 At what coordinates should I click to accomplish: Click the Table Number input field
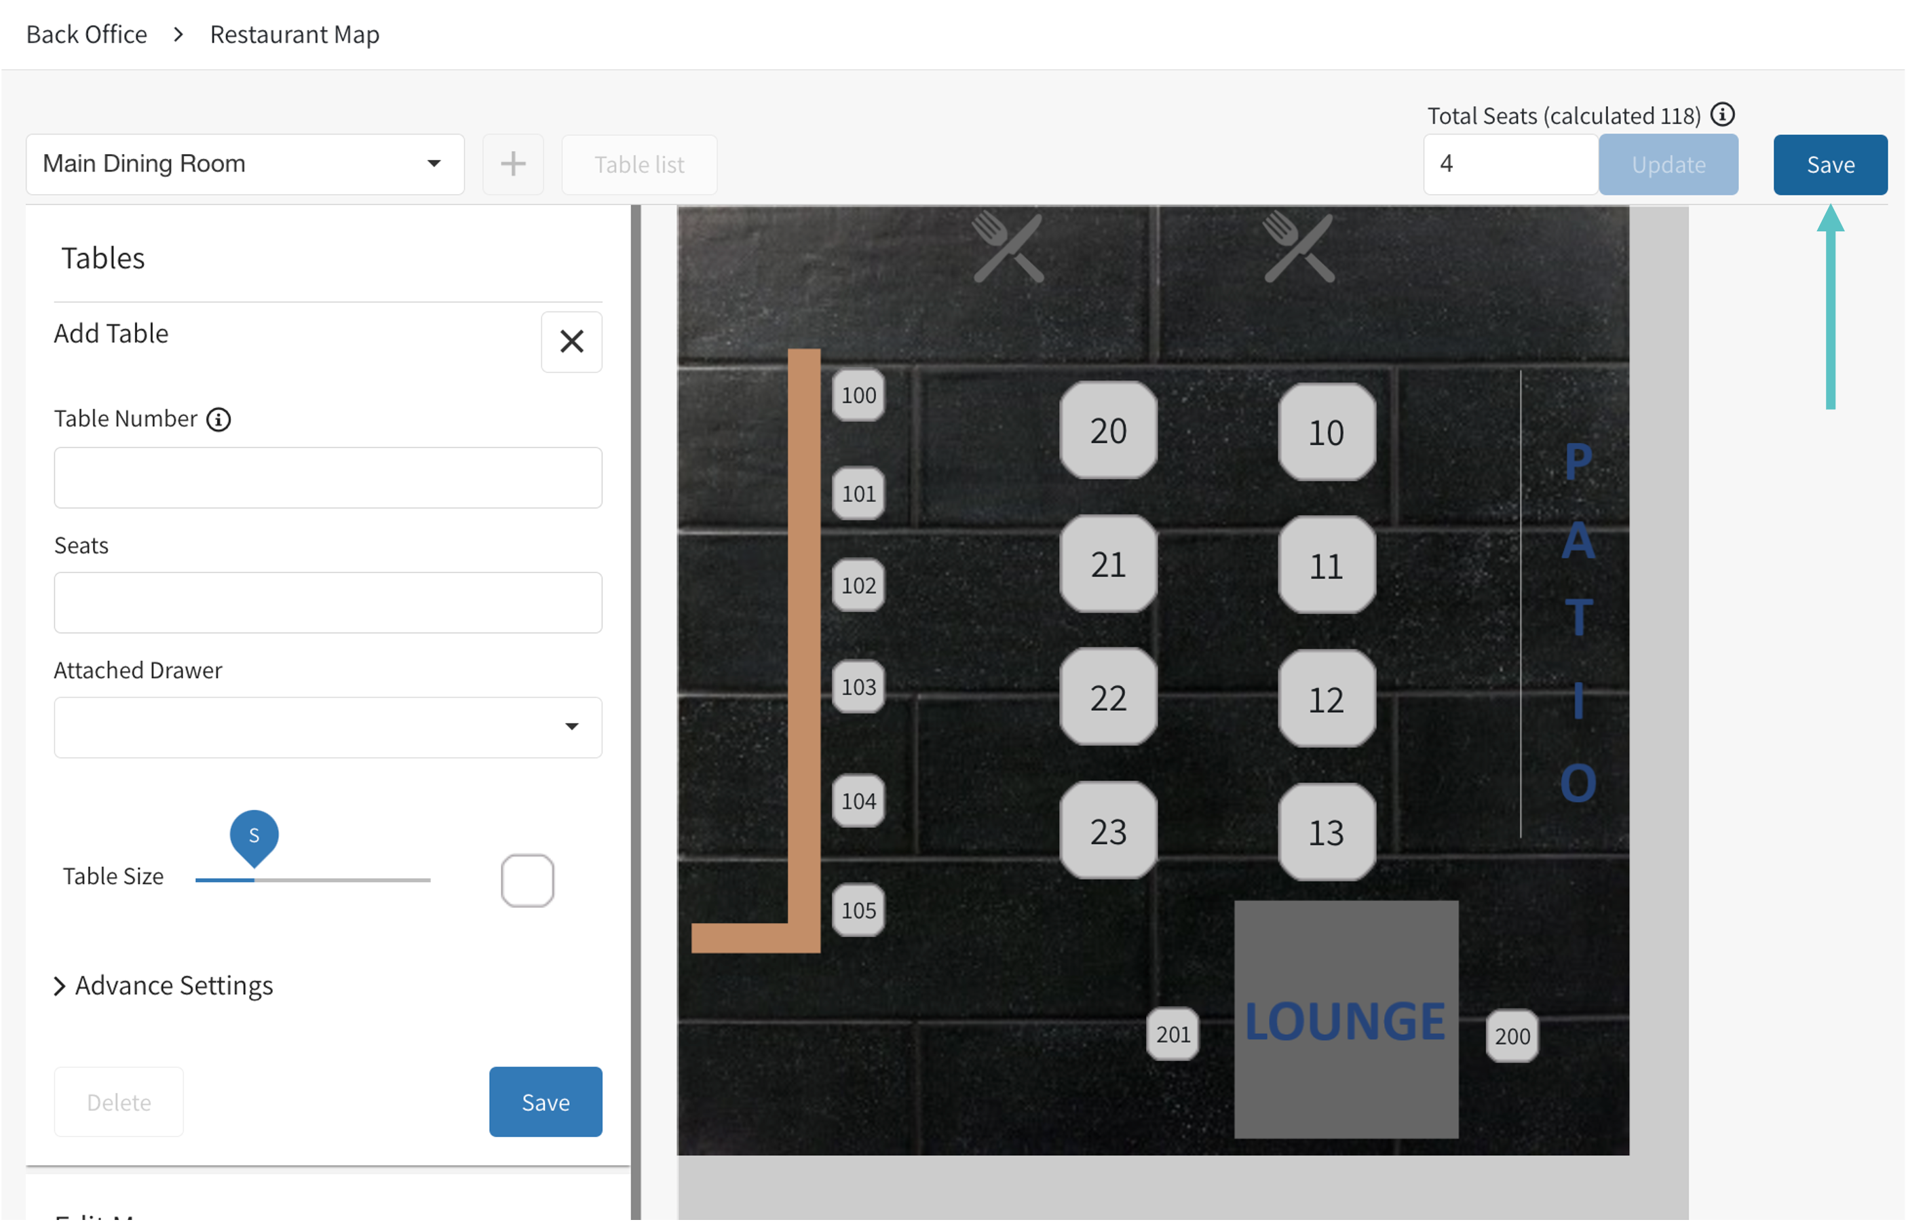tap(328, 478)
